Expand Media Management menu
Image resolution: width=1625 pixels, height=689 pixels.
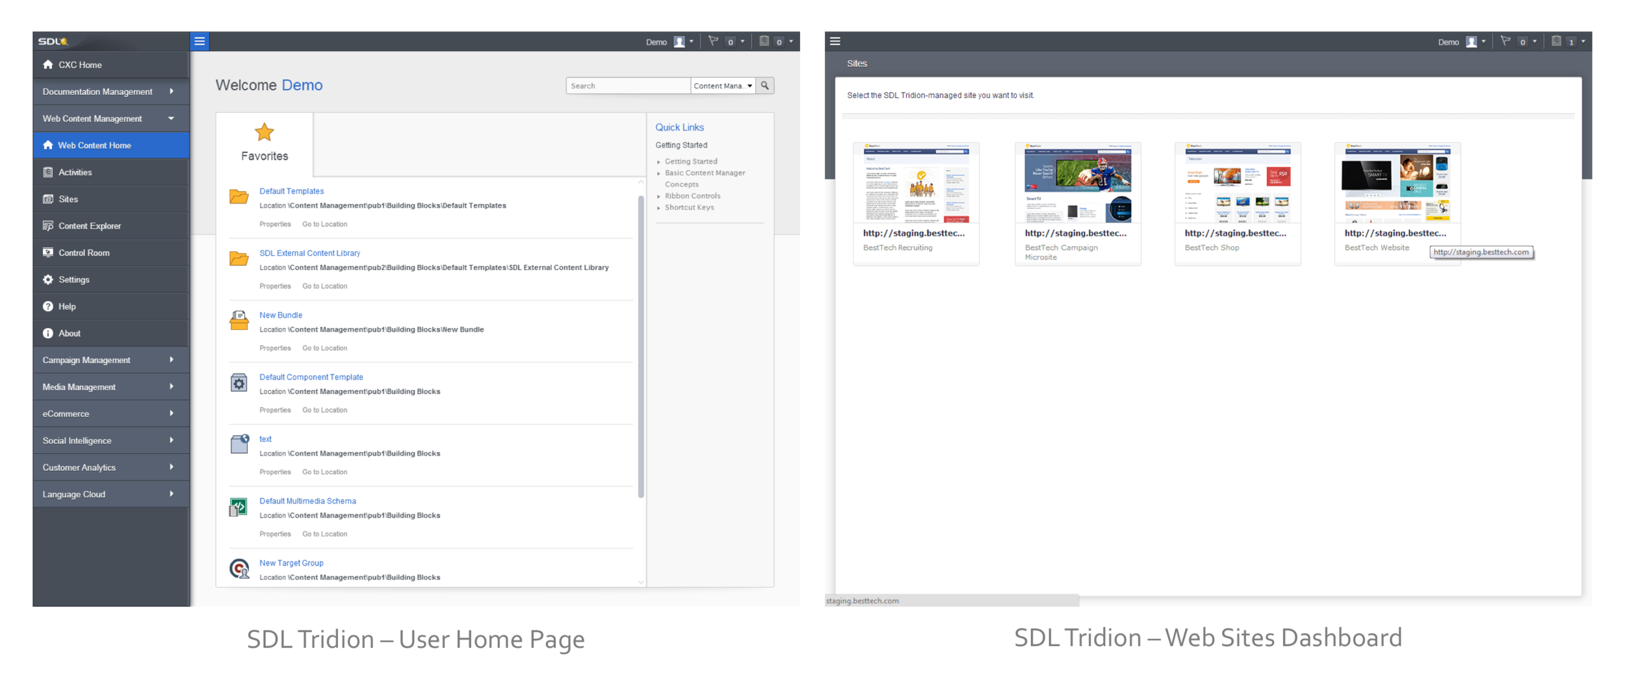(111, 386)
